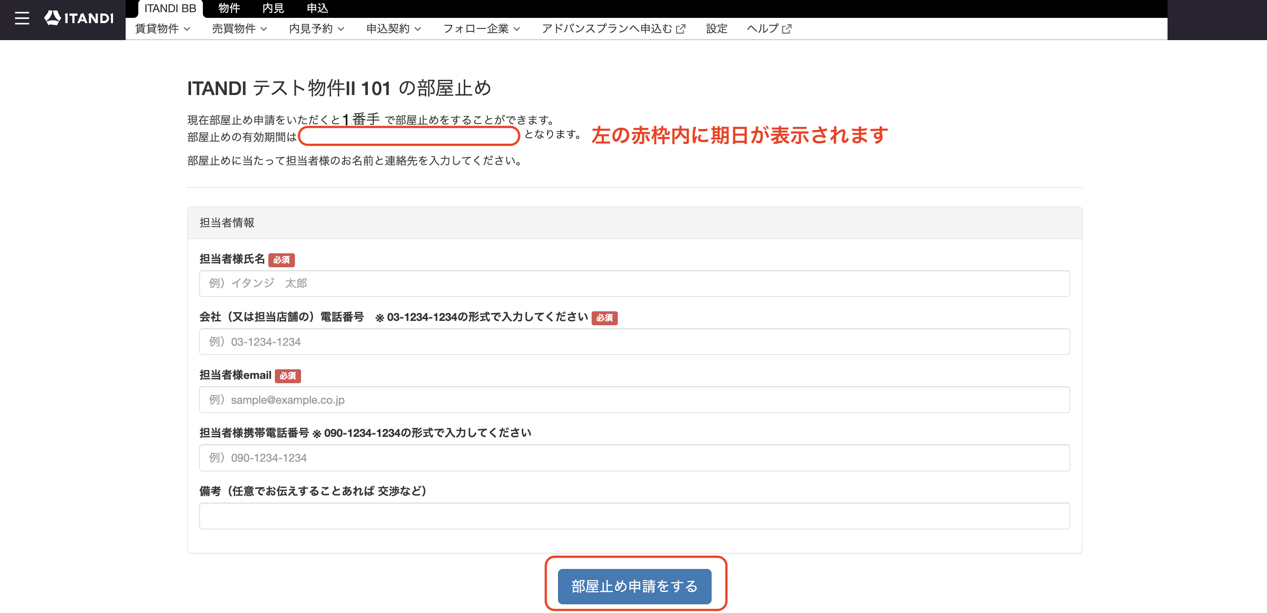
Task: Click the 担当者様携帯電話番号 input field
Action: tap(634, 458)
